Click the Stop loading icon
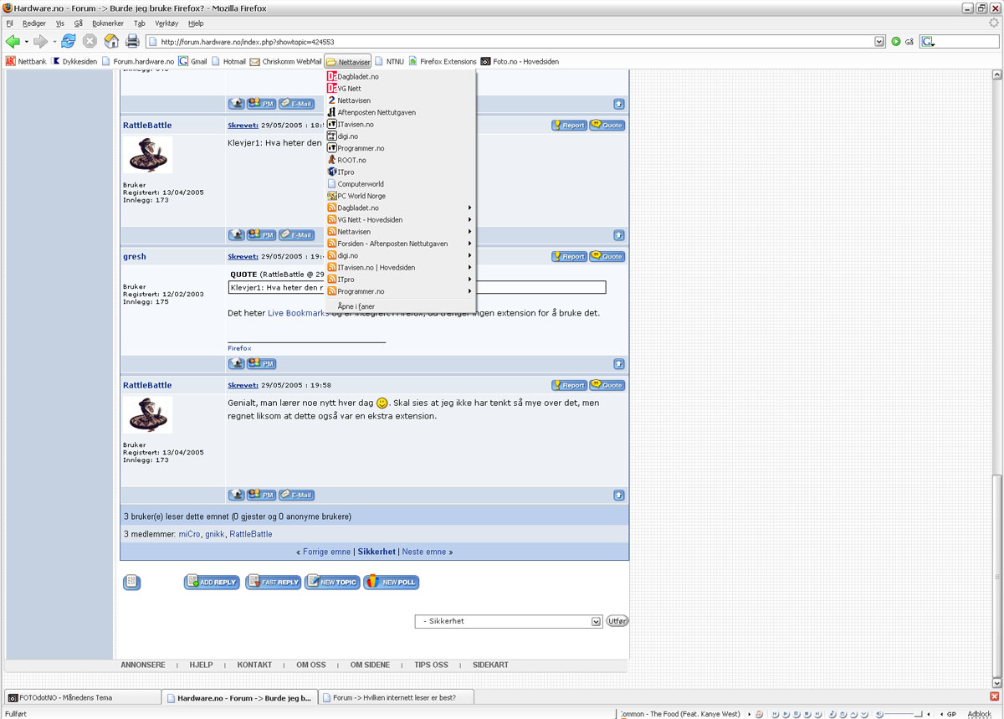 [90, 41]
